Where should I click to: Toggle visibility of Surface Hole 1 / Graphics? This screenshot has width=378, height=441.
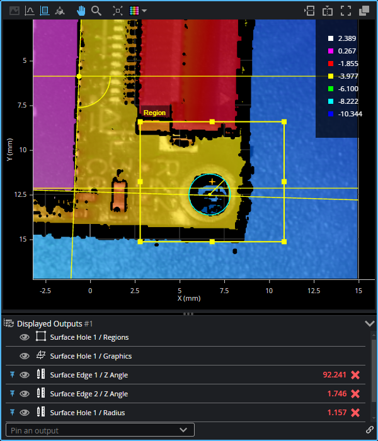click(25, 356)
